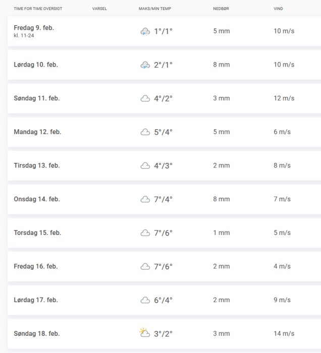Image resolution: width=321 pixels, height=353 pixels.
Task: Click the cloud icon for Torsdag 15. feb.
Action: pos(145,233)
